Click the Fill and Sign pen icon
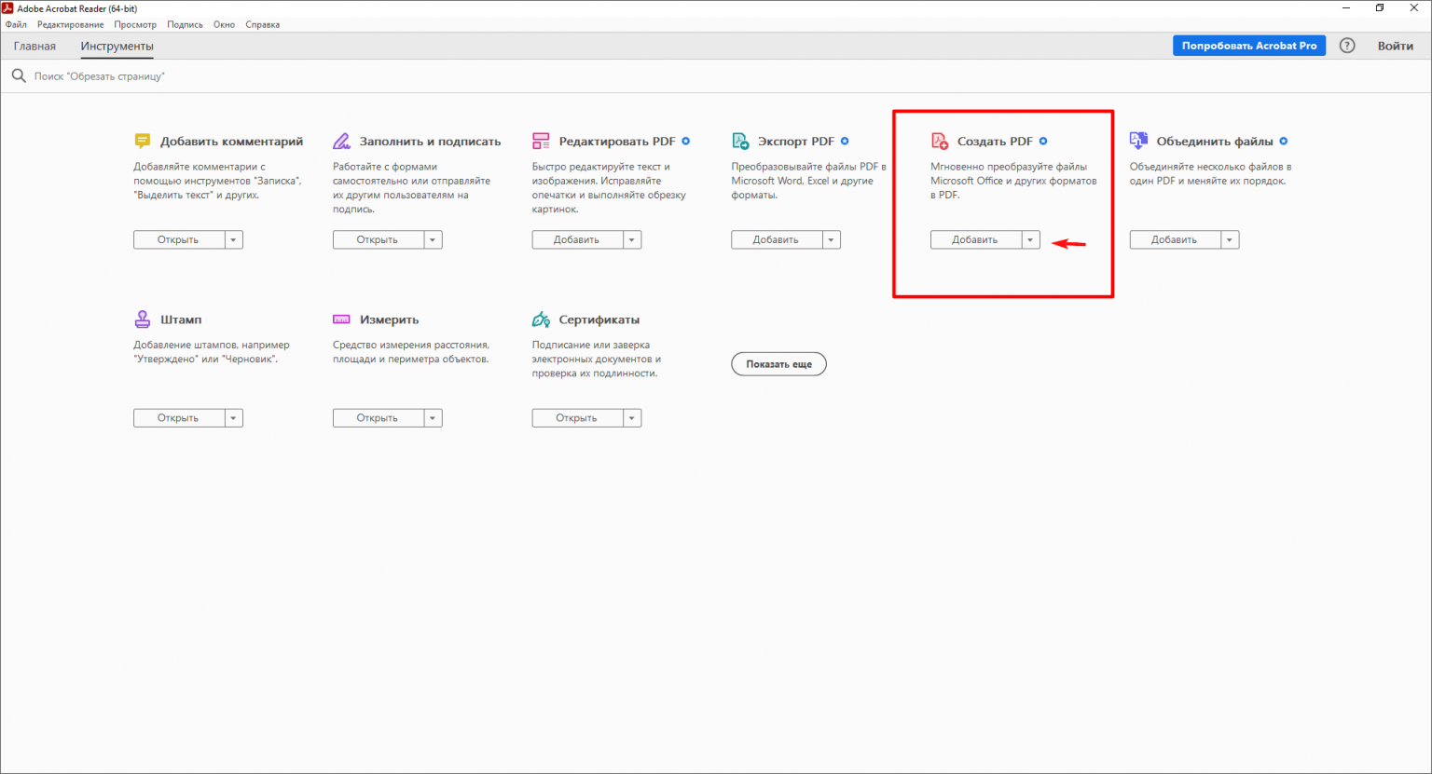The image size is (1432, 774). click(342, 142)
